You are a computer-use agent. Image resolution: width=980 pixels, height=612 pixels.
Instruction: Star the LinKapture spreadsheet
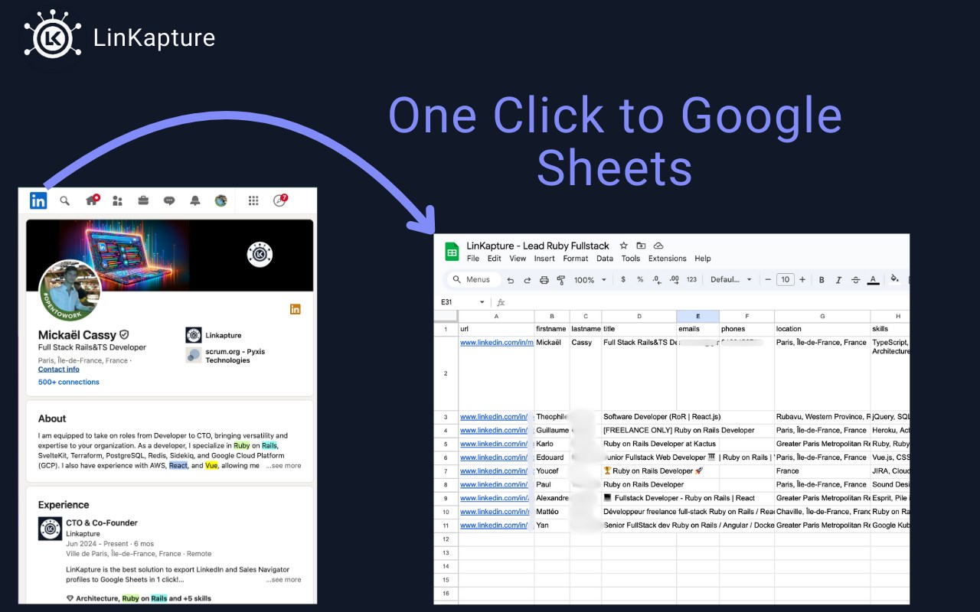click(x=623, y=246)
